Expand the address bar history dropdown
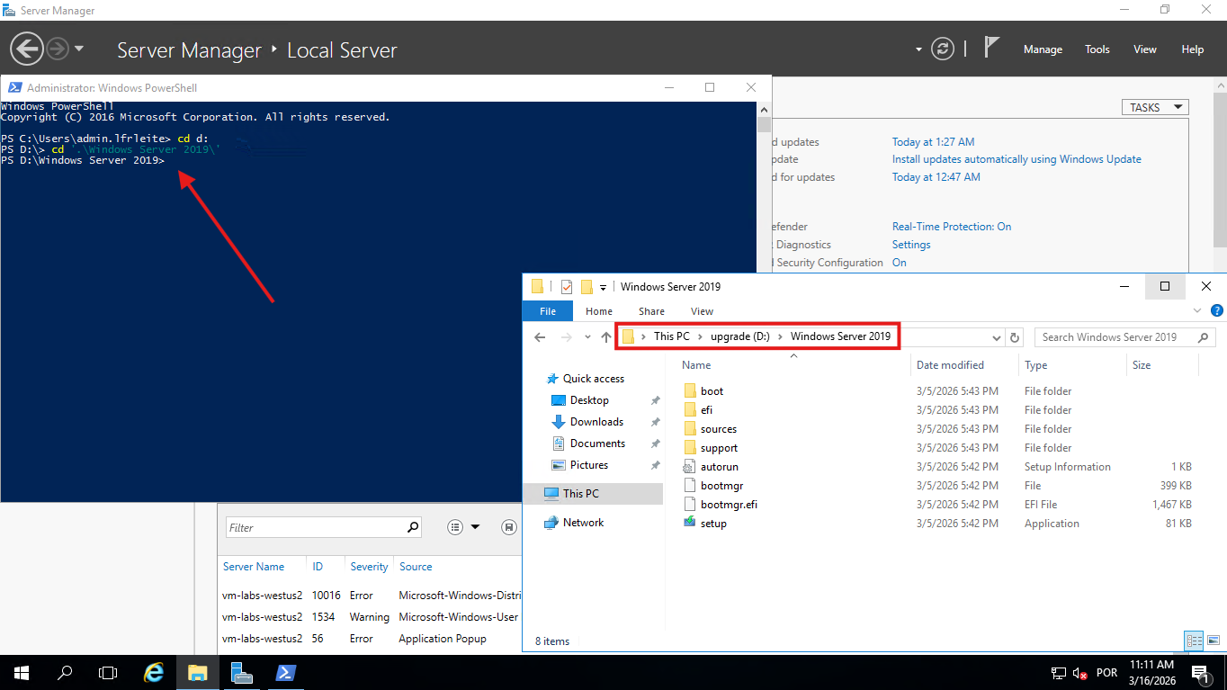 coord(997,337)
